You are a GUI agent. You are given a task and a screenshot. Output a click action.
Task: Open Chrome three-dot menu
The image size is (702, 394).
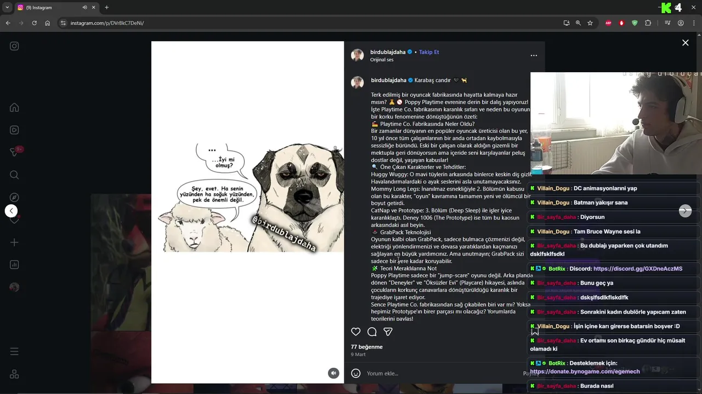click(x=693, y=23)
